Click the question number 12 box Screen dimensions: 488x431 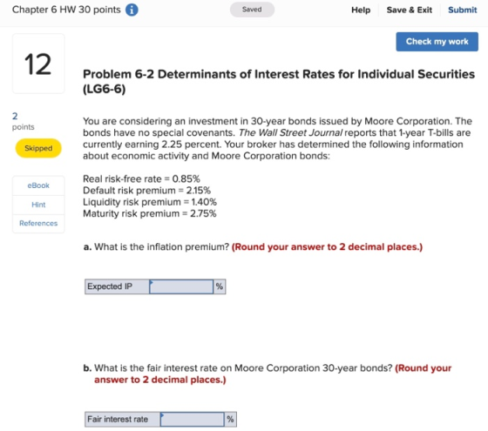pos(38,64)
